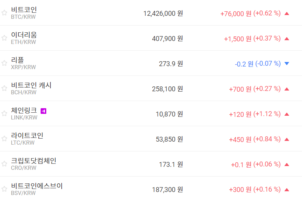Add 체인링크 to favorites with star
The height and width of the screenshot is (201, 302).
tap(4, 113)
